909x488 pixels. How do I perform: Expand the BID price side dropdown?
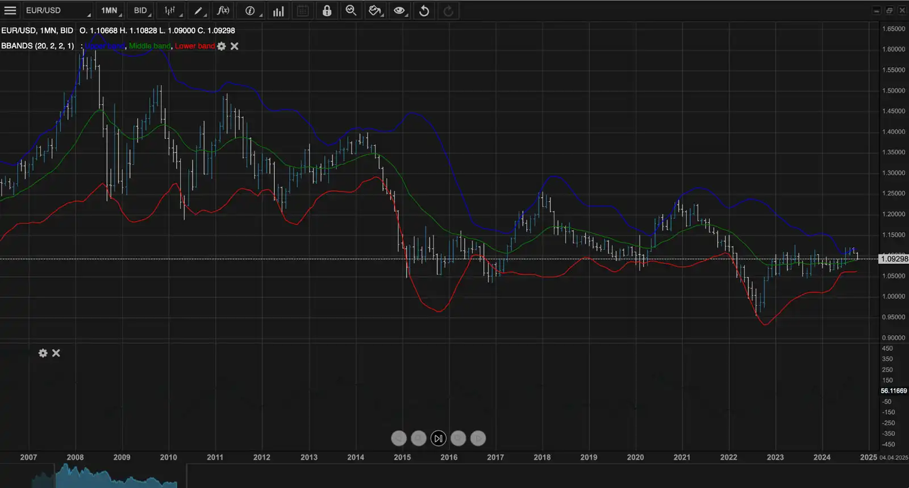[141, 11]
